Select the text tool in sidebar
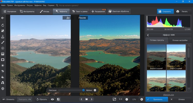The image size is (193, 103). [3, 71]
